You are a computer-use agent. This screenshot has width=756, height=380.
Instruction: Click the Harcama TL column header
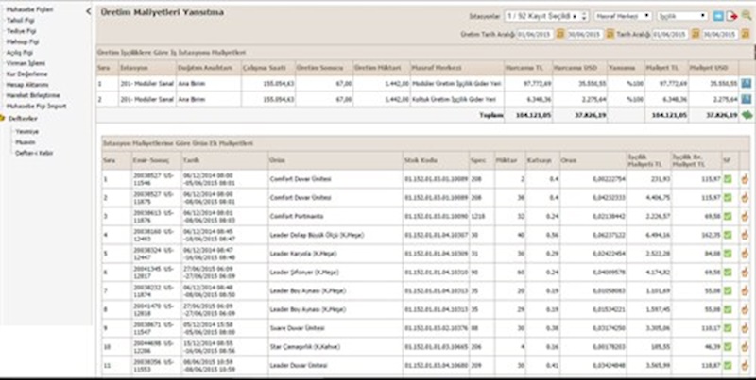click(528, 67)
